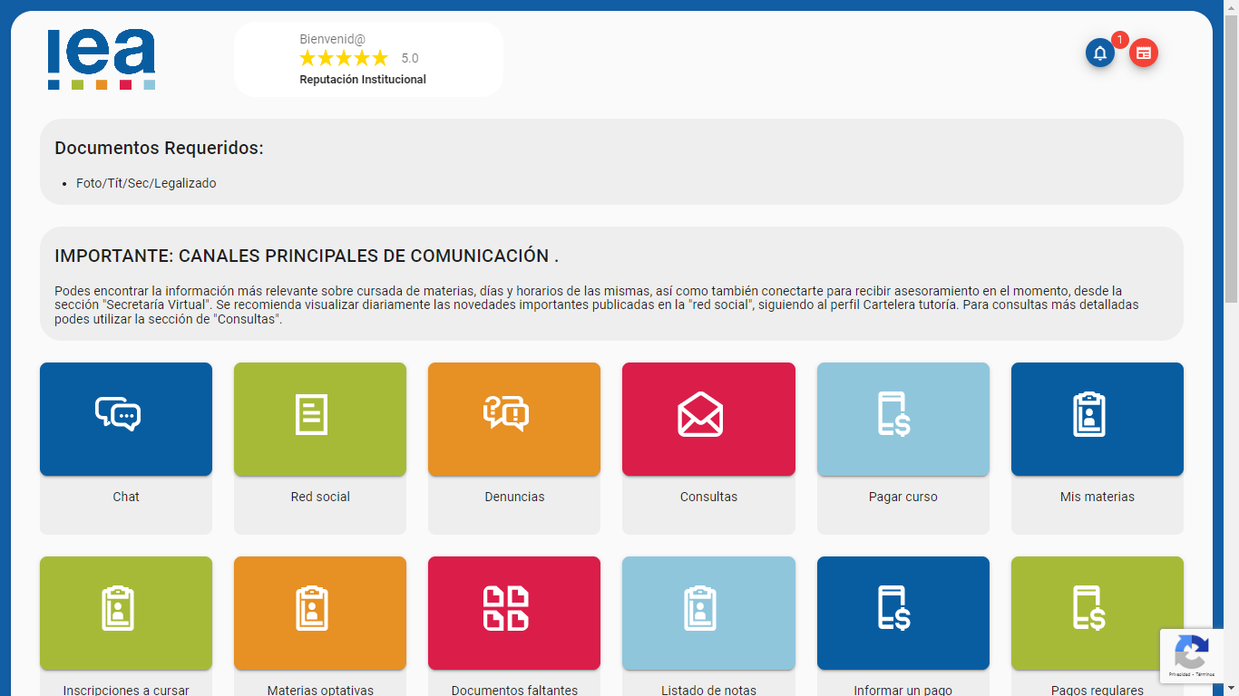Image resolution: width=1239 pixels, height=696 pixels.
Task: Click the five-star reputation rating
Action: coord(344,58)
